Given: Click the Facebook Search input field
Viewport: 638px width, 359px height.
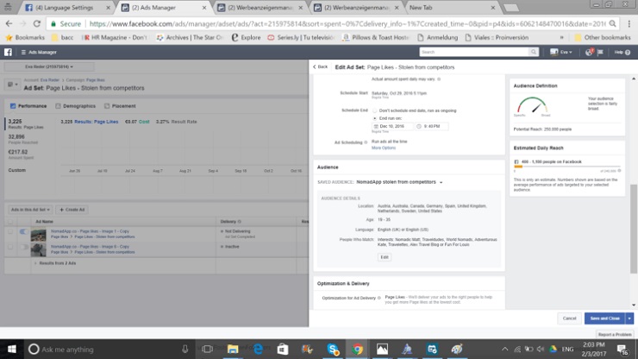Looking at the screenshot, I should coord(474,52).
